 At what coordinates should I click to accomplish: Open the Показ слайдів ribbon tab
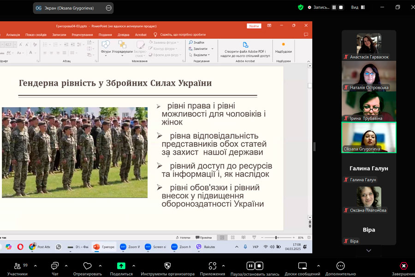click(x=36, y=35)
